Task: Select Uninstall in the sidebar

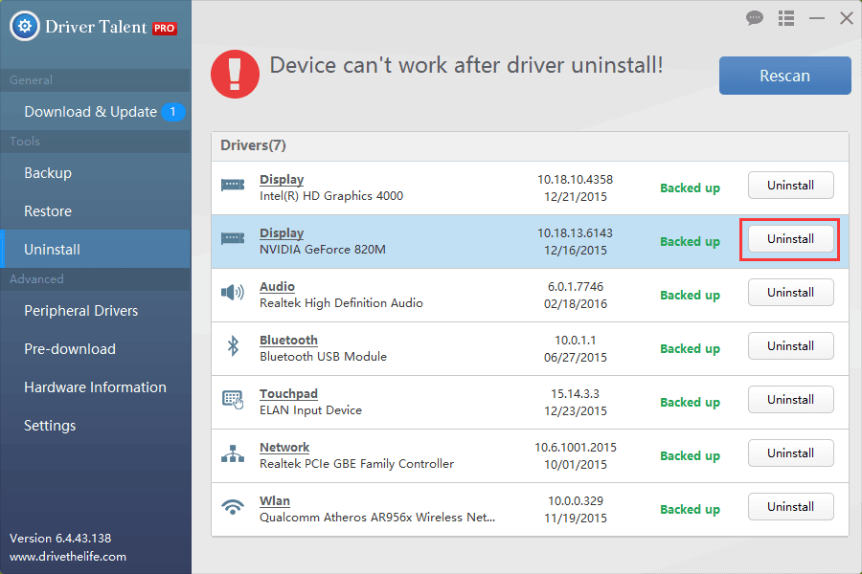Action: [x=95, y=250]
